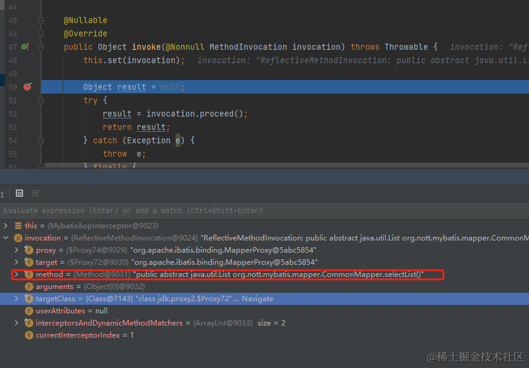This screenshot has height=368, width=529.
Task: Expand the proxy field node
Action: click(16, 250)
